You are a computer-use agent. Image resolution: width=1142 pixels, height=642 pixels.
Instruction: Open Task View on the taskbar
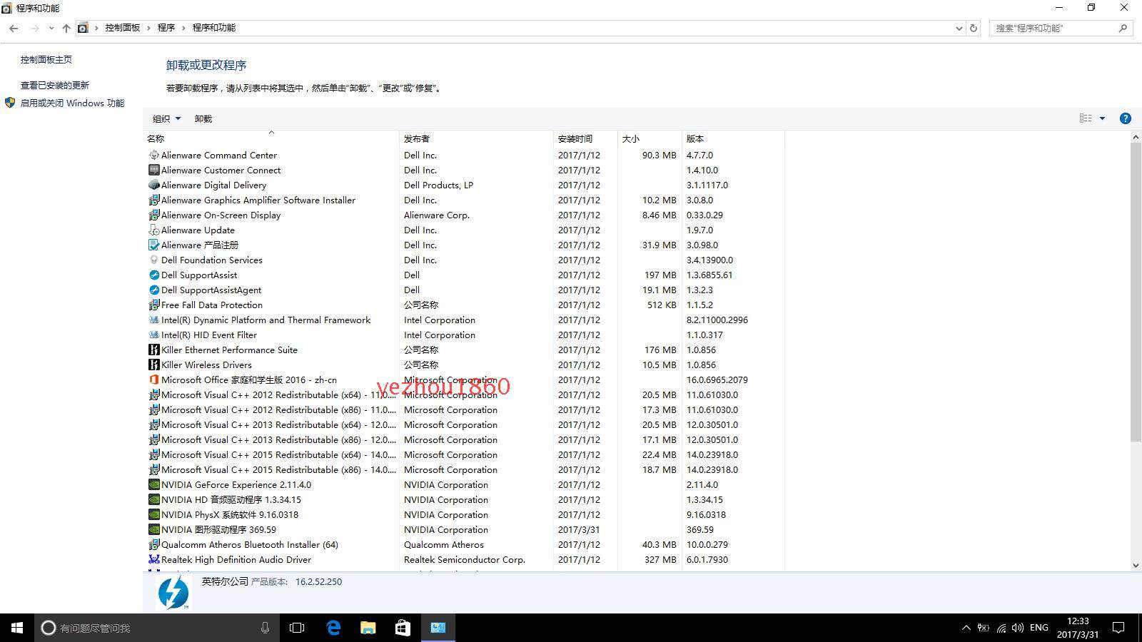[297, 628]
